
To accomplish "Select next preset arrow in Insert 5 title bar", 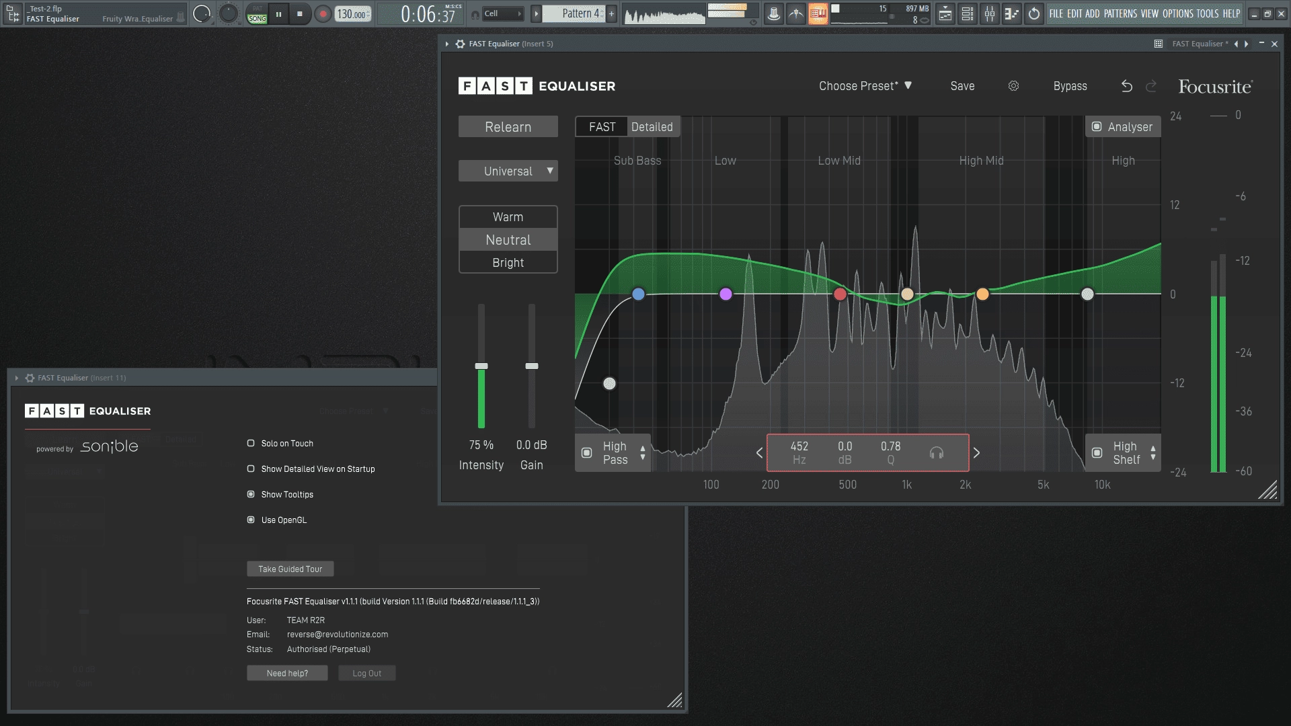I will click(1246, 44).
